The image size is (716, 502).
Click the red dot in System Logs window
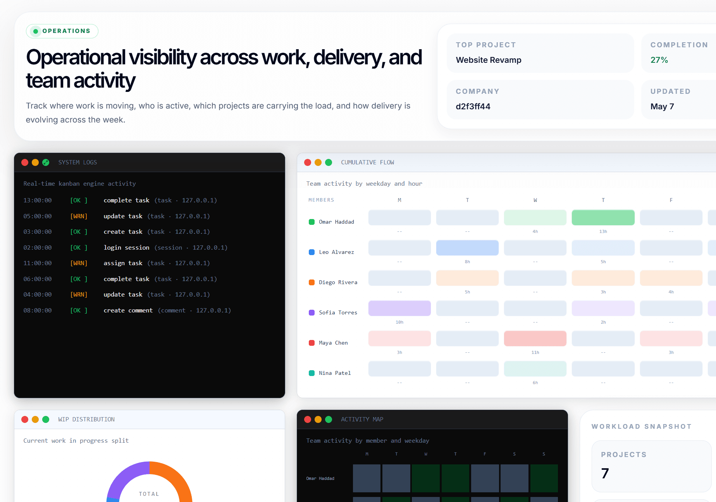25,162
